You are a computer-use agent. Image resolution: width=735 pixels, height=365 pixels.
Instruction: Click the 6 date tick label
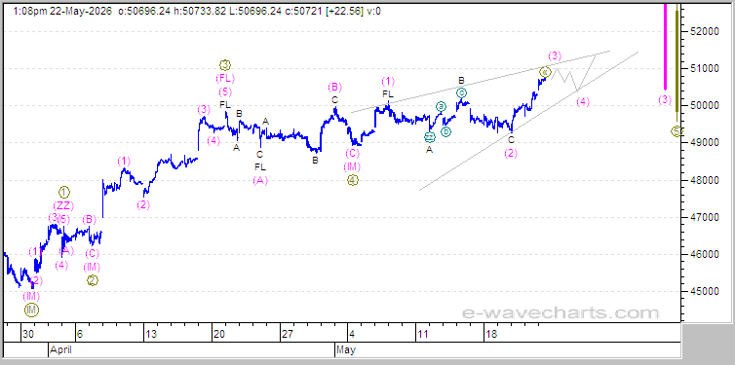[80, 335]
